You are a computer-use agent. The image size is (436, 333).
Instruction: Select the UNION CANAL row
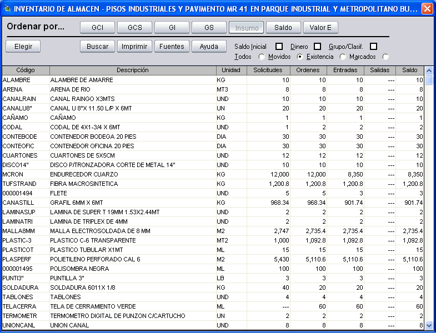(x=213, y=326)
